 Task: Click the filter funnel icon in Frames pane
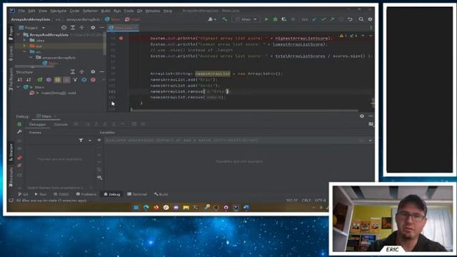pyautogui.click(x=81, y=141)
